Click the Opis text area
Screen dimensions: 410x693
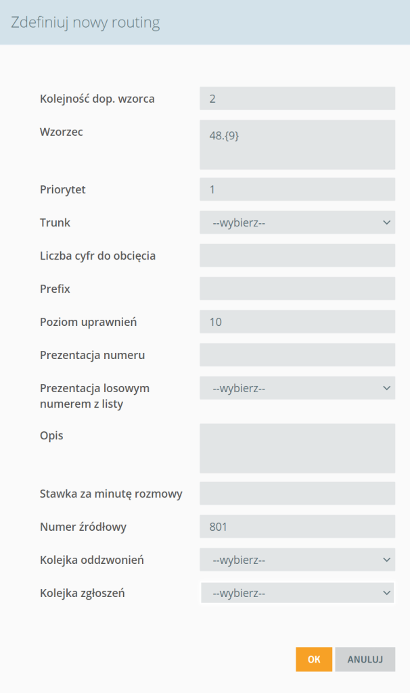click(297, 449)
